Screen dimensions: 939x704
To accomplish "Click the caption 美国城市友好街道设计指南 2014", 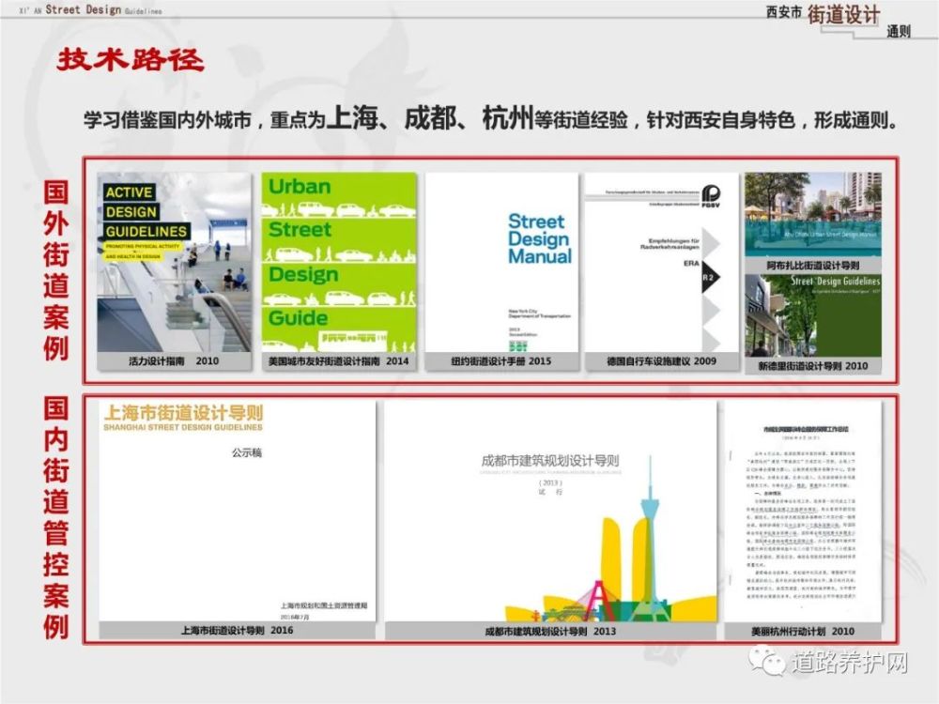I will point(338,361).
